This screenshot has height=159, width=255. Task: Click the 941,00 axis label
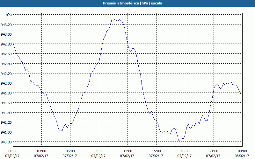click(x=6, y=132)
